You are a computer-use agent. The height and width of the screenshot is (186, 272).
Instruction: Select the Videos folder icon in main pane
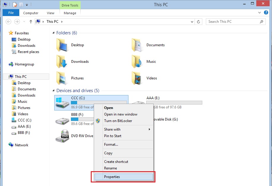pos(137,78)
